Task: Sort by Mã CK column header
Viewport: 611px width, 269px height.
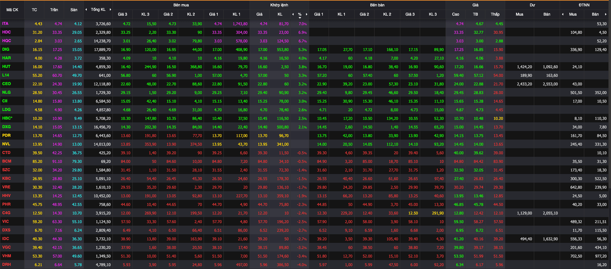Action: pyautogui.click(x=12, y=10)
